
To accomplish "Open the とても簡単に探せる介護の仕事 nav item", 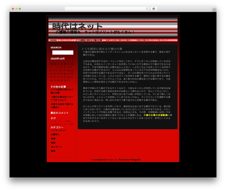I will coord(89,40).
